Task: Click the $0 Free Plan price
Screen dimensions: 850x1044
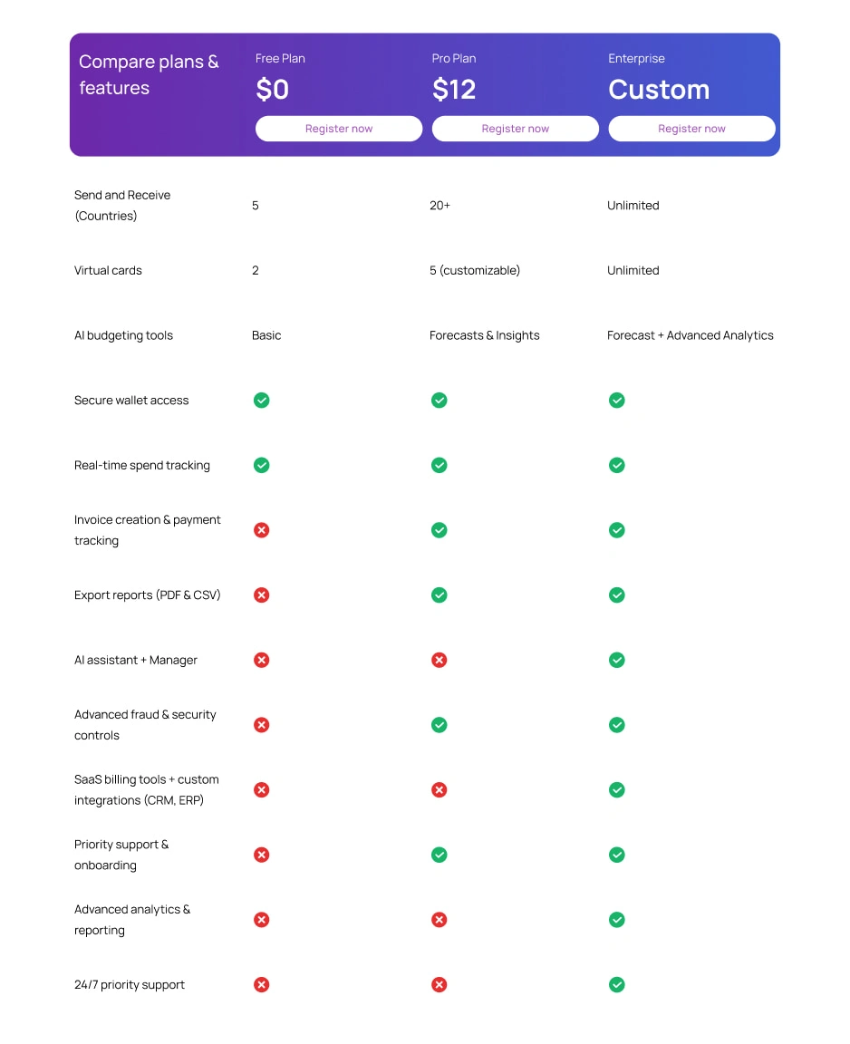Action: [x=272, y=89]
